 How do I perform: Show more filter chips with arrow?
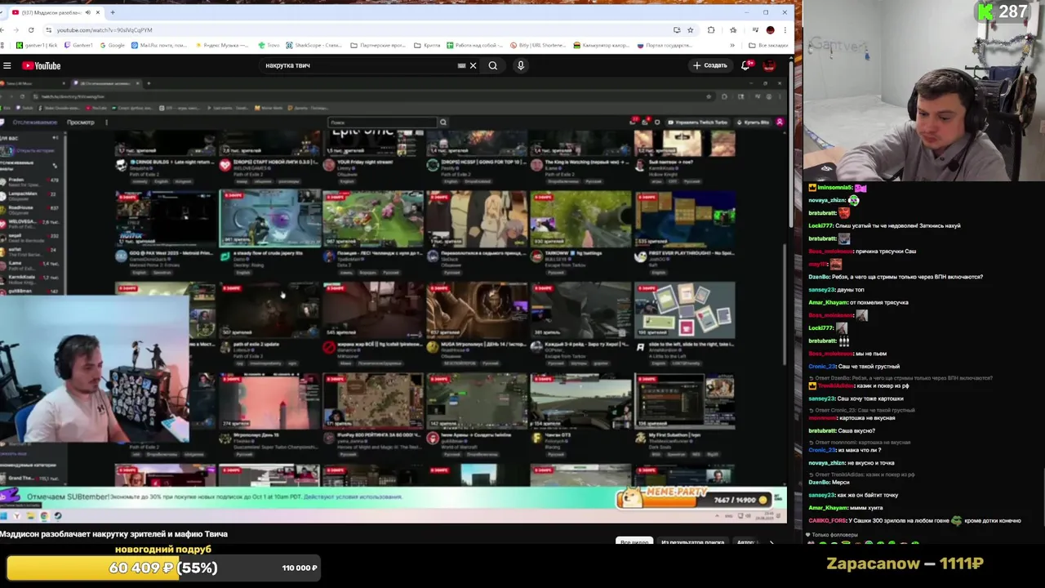tap(772, 542)
